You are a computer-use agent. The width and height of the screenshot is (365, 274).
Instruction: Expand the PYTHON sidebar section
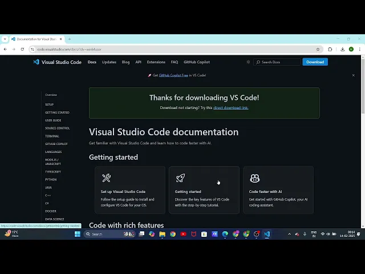(x=51, y=180)
